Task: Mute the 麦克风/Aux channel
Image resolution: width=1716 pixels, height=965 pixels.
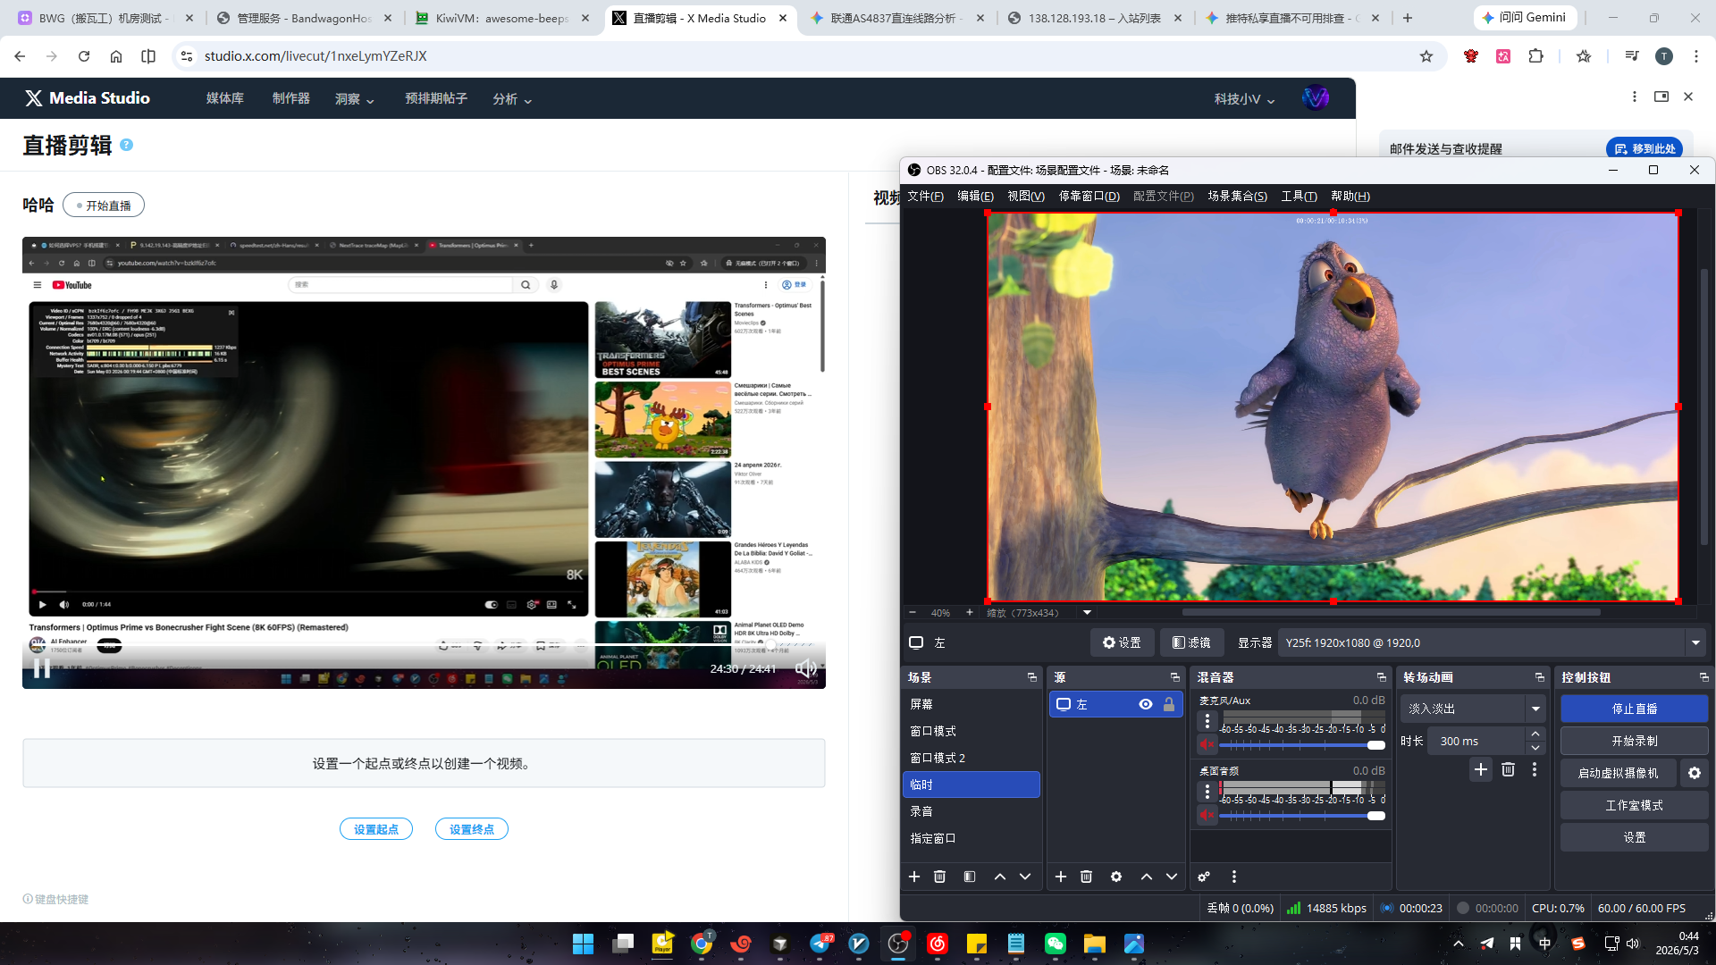Action: coord(1207,744)
